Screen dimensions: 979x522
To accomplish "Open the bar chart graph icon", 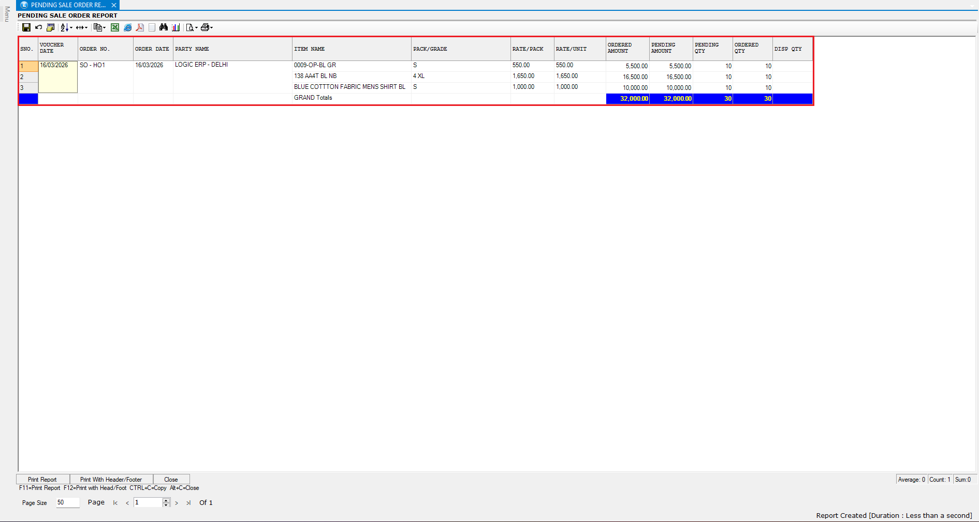I will pyautogui.click(x=176, y=27).
